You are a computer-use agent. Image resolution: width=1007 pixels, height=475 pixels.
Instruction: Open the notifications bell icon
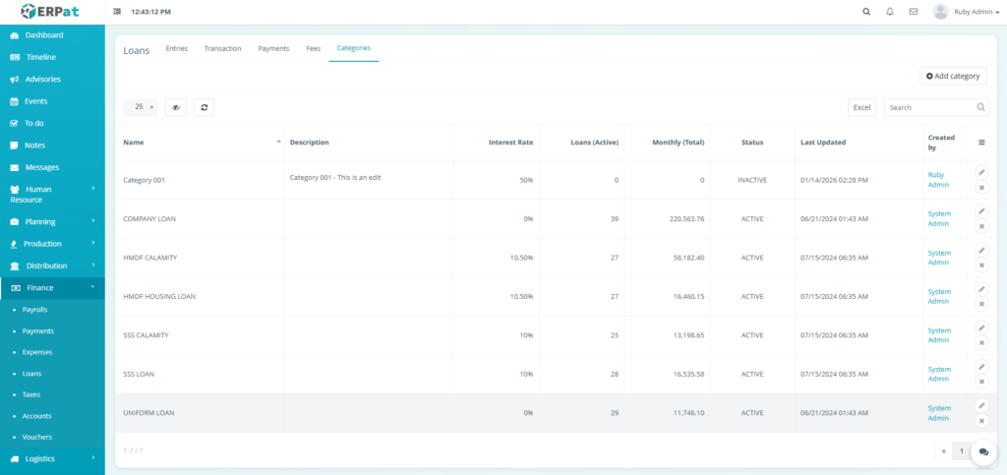click(x=890, y=12)
